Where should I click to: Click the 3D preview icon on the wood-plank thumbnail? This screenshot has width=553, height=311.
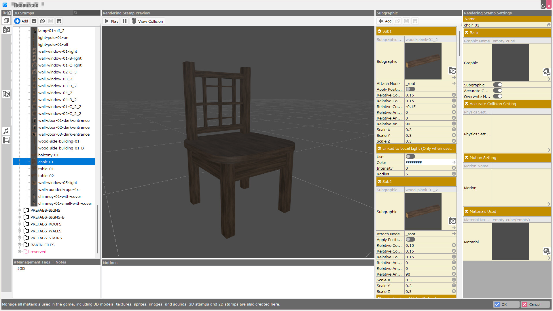click(x=452, y=71)
